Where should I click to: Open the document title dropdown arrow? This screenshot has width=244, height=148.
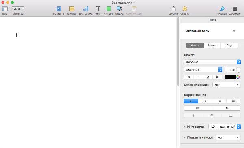pyautogui.click(x=134, y=2)
